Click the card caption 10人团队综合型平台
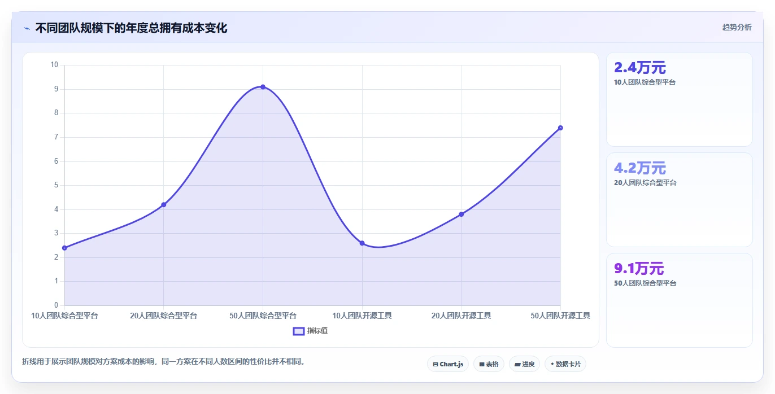775x394 pixels. (645, 82)
